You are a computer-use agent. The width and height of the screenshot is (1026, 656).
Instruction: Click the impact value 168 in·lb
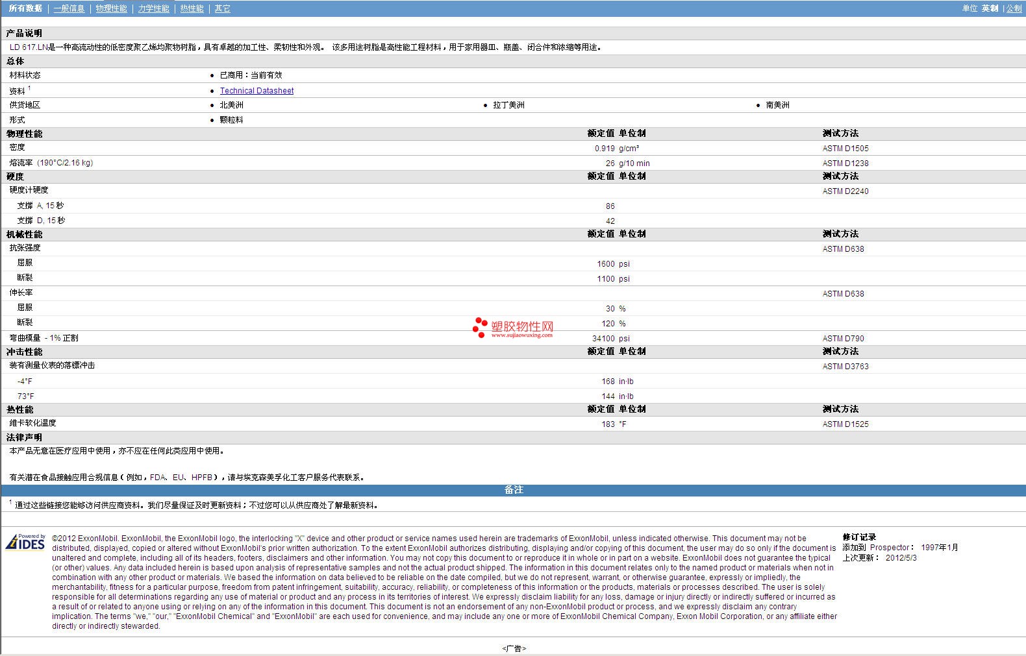(x=618, y=382)
